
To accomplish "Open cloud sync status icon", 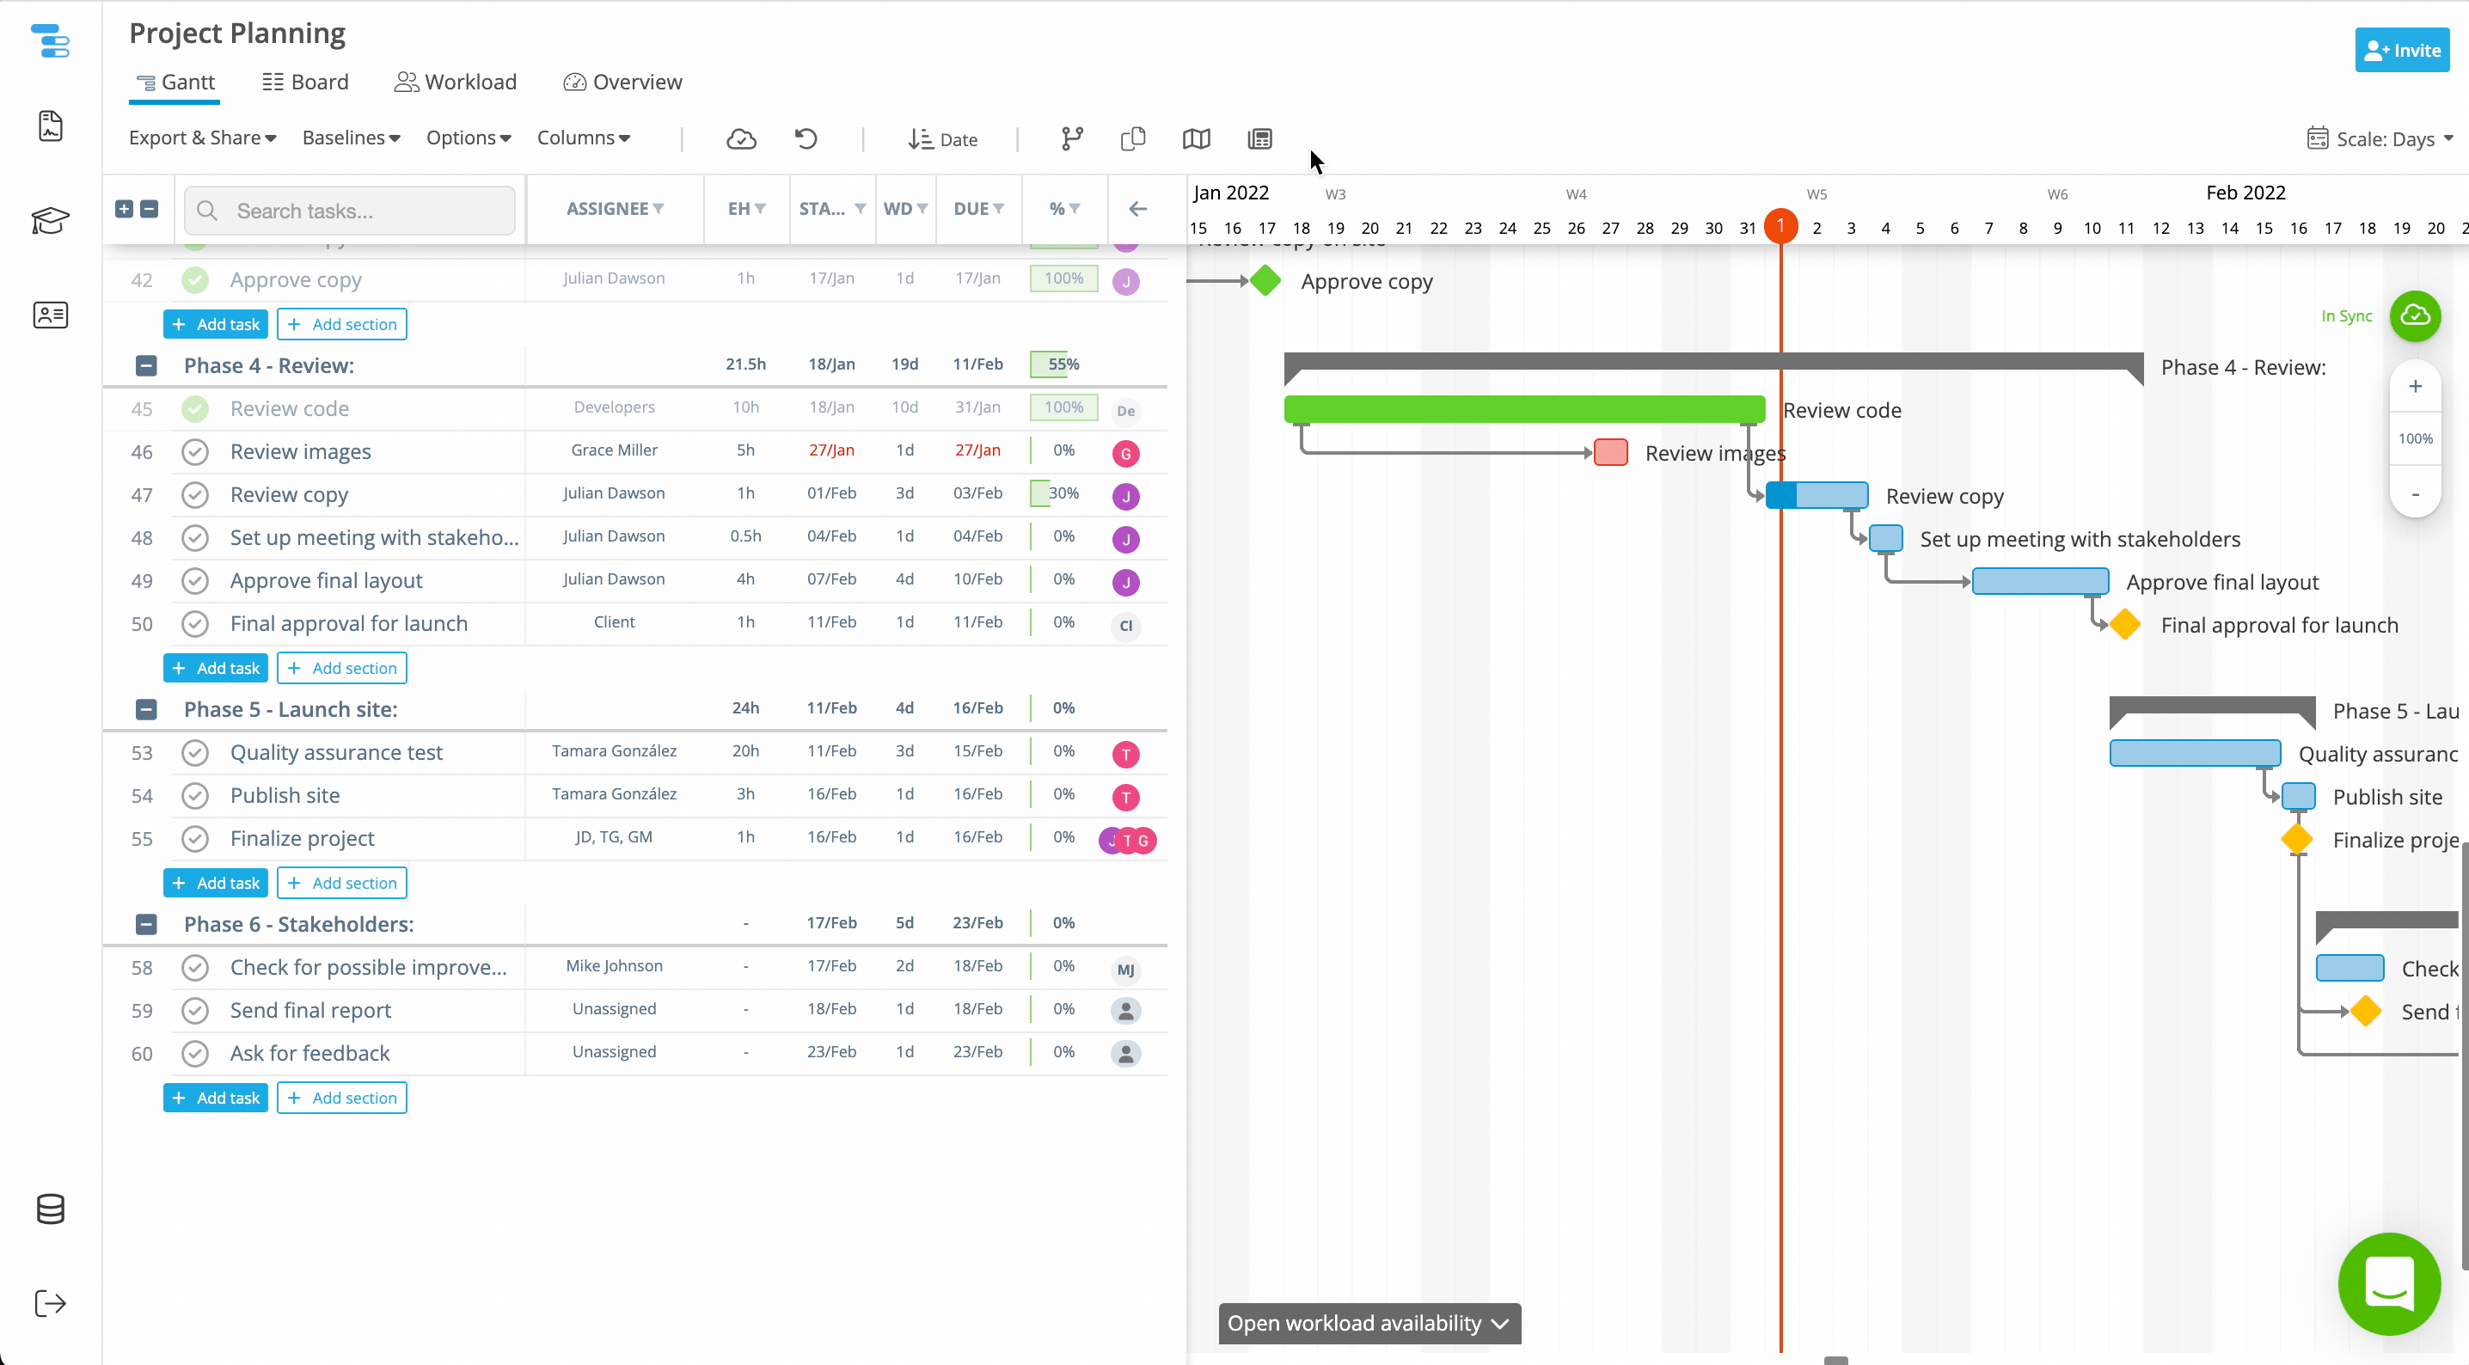I will tap(741, 139).
